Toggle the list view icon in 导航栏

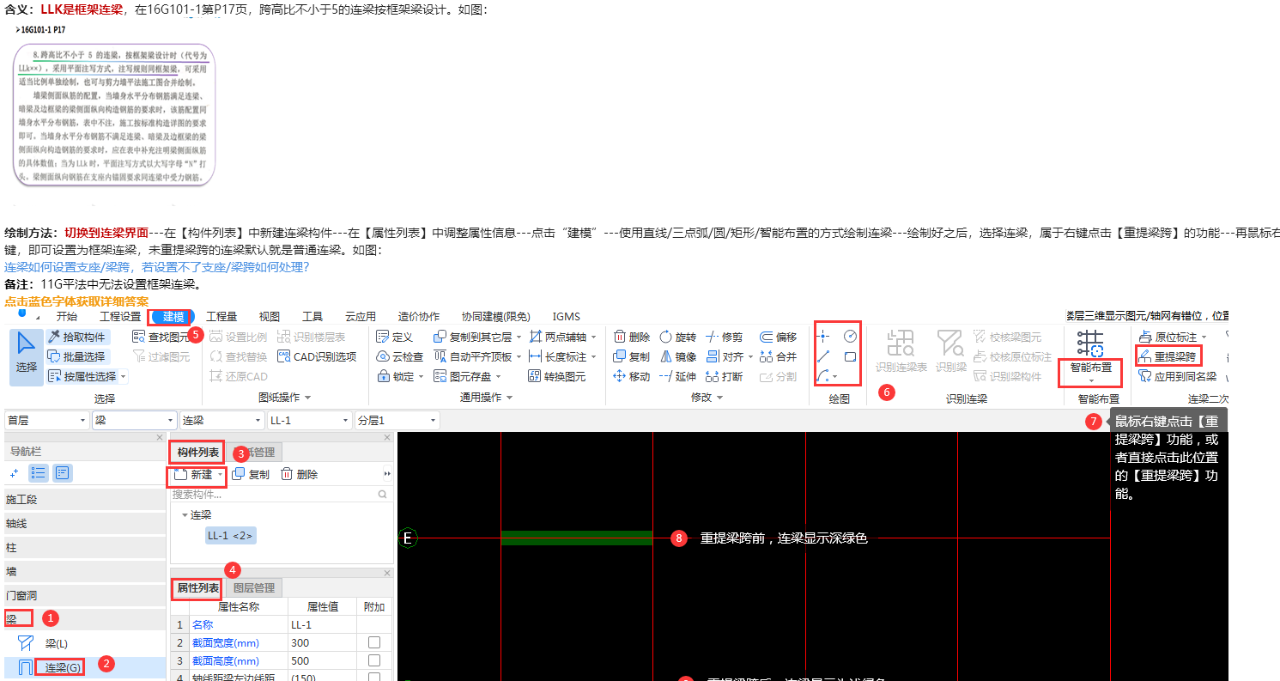[x=39, y=472]
